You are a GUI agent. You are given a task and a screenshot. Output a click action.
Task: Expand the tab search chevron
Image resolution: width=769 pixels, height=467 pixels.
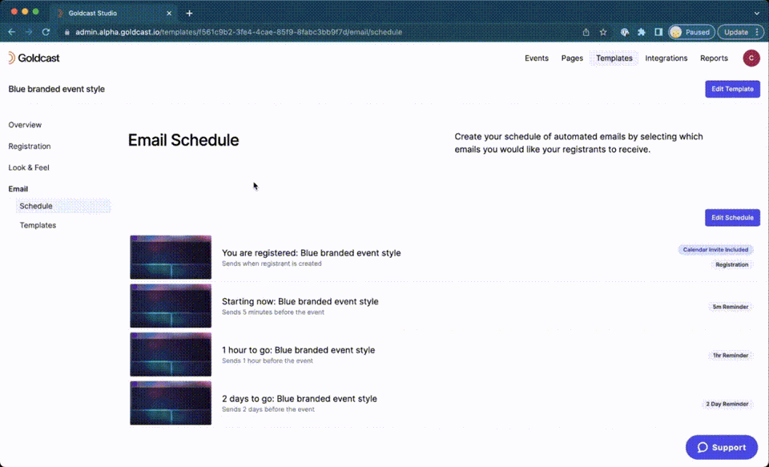[x=757, y=14]
